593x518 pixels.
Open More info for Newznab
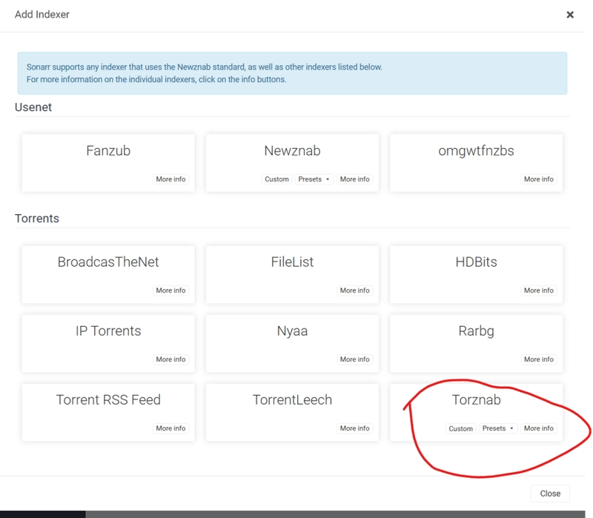pos(354,179)
